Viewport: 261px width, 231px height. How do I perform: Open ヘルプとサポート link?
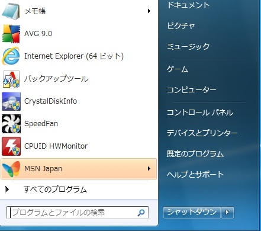[195, 174]
